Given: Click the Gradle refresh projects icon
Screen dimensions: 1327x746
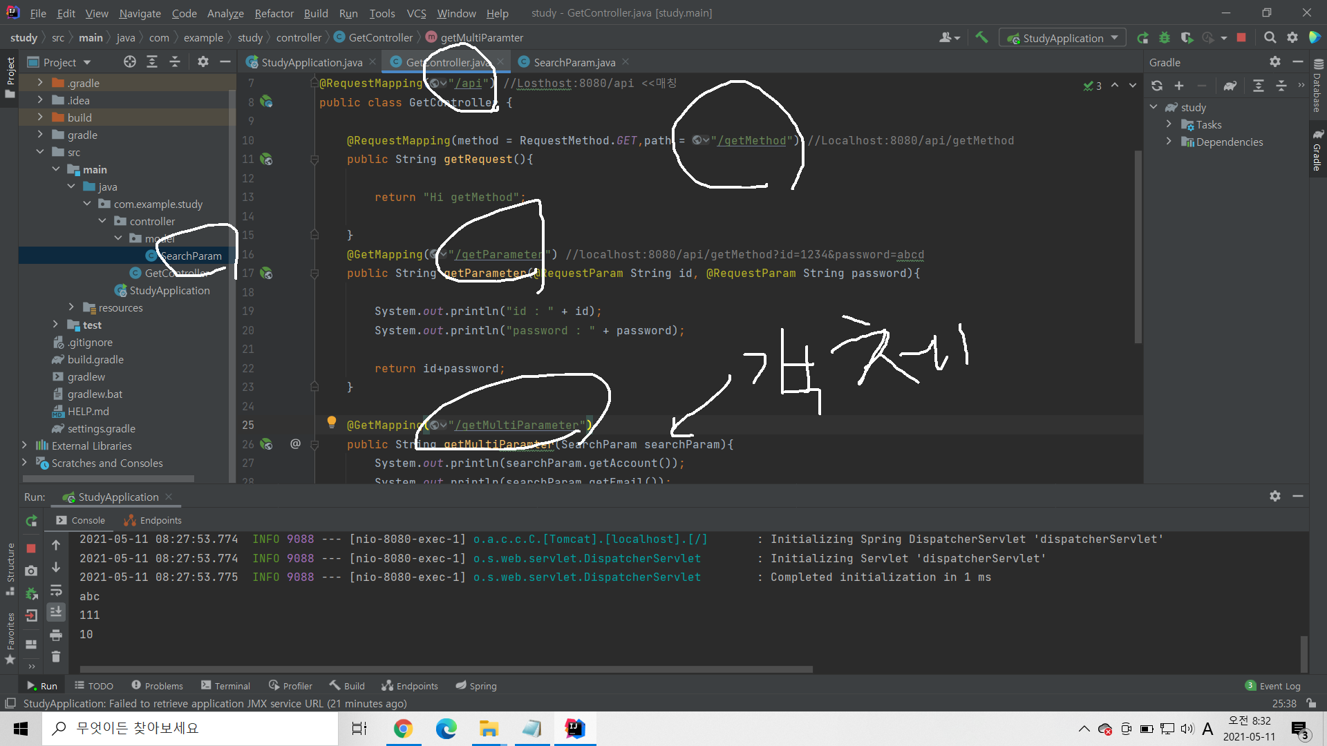Looking at the screenshot, I should pos(1157,86).
